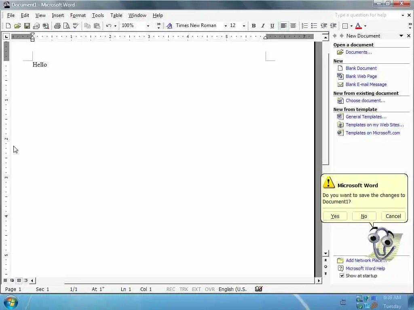Toggle Show at startup checkbox
414x310 pixels.
(x=342, y=275)
